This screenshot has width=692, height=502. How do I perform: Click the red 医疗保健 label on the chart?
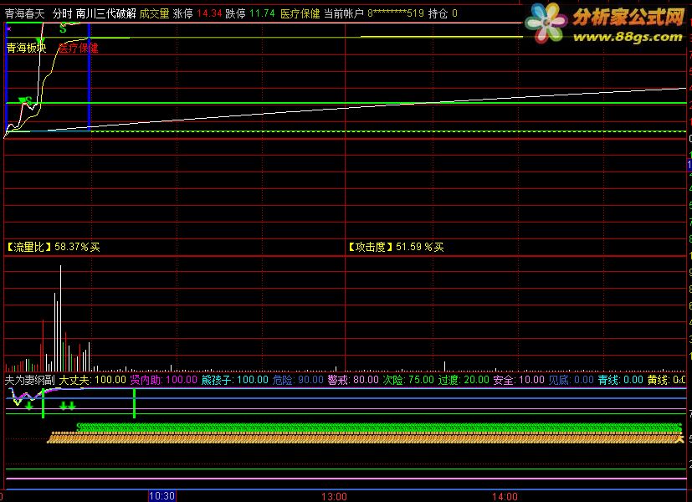tap(79, 48)
